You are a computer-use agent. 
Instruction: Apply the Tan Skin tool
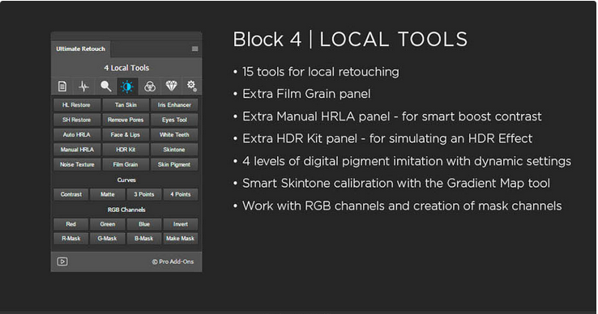tap(126, 104)
